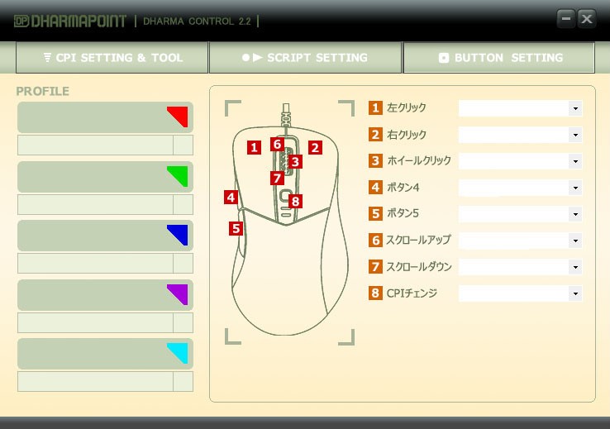
Task: Click orange number 7 icon beside スクロールダウン
Action: [x=375, y=266]
